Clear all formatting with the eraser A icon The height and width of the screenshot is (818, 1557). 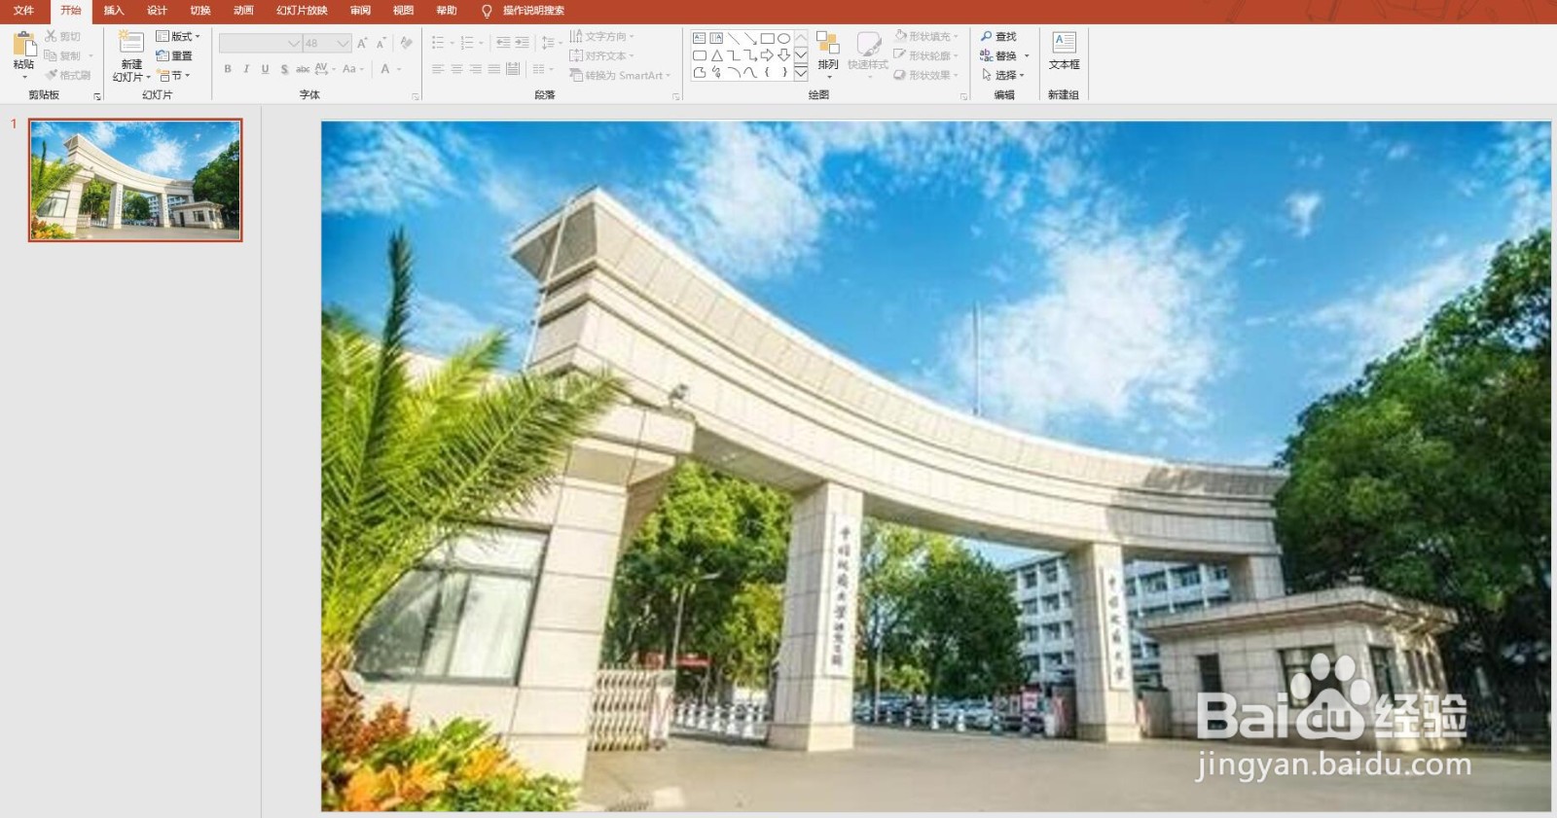pos(407,43)
